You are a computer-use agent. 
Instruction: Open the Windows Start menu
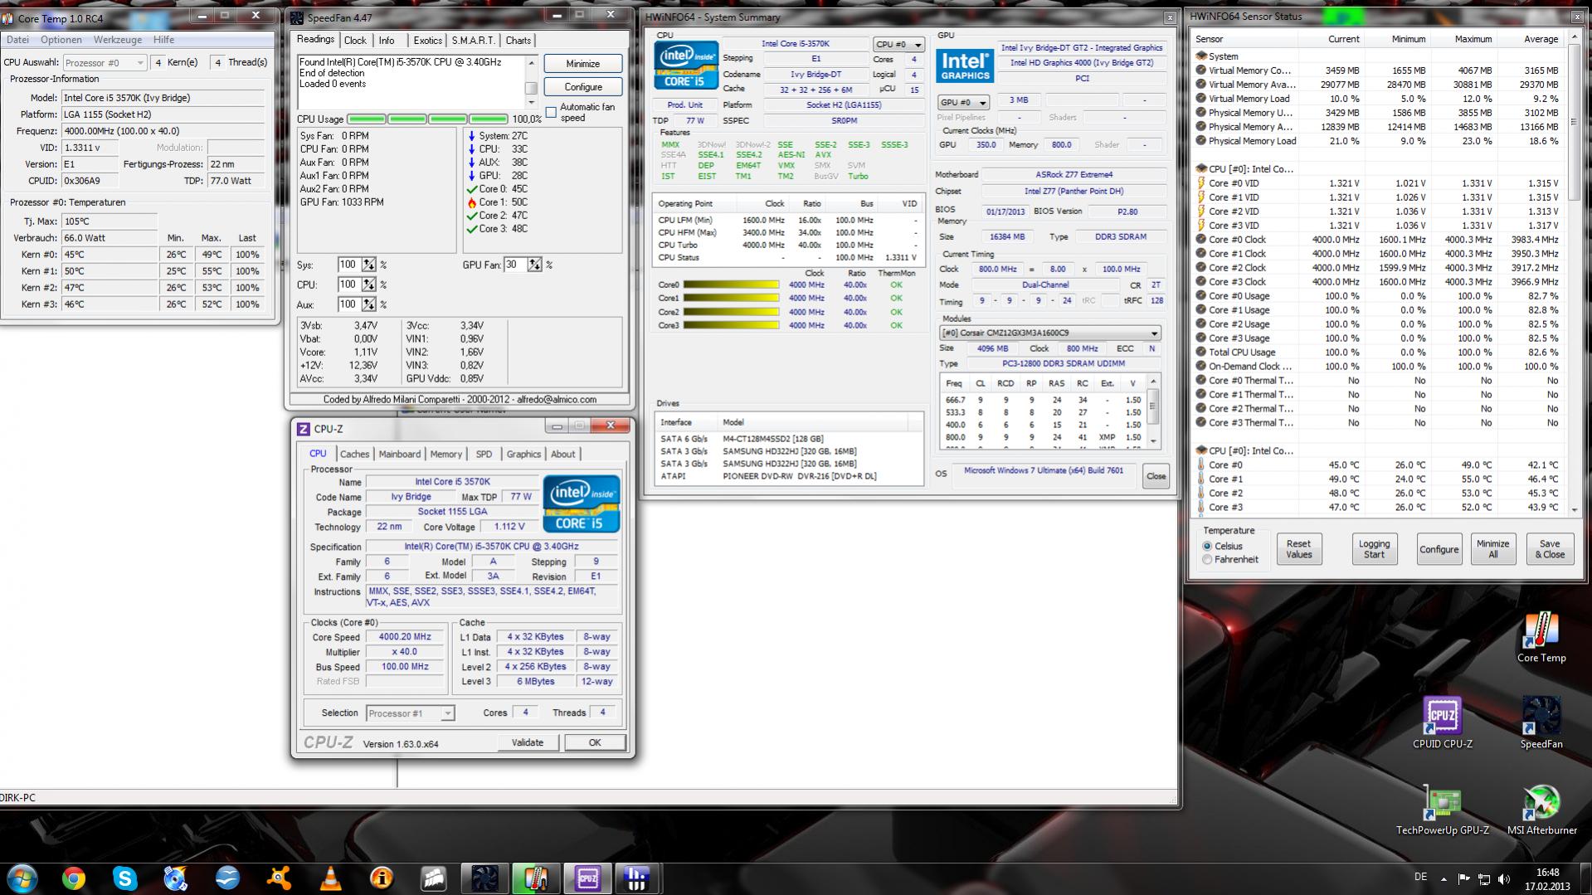[x=22, y=878]
